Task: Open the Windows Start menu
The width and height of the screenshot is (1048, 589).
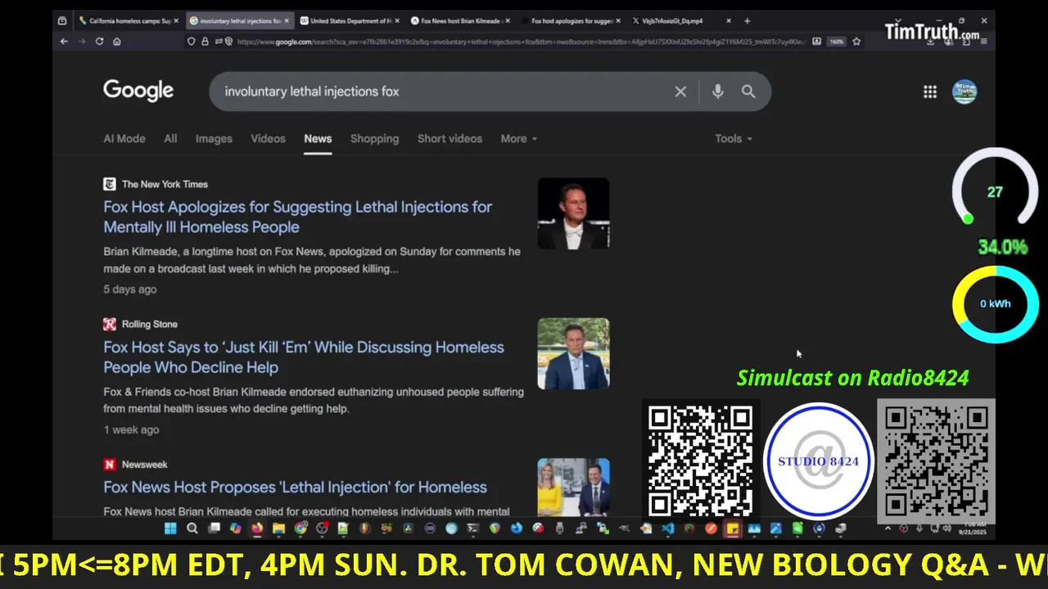Action: click(x=170, y=528)
